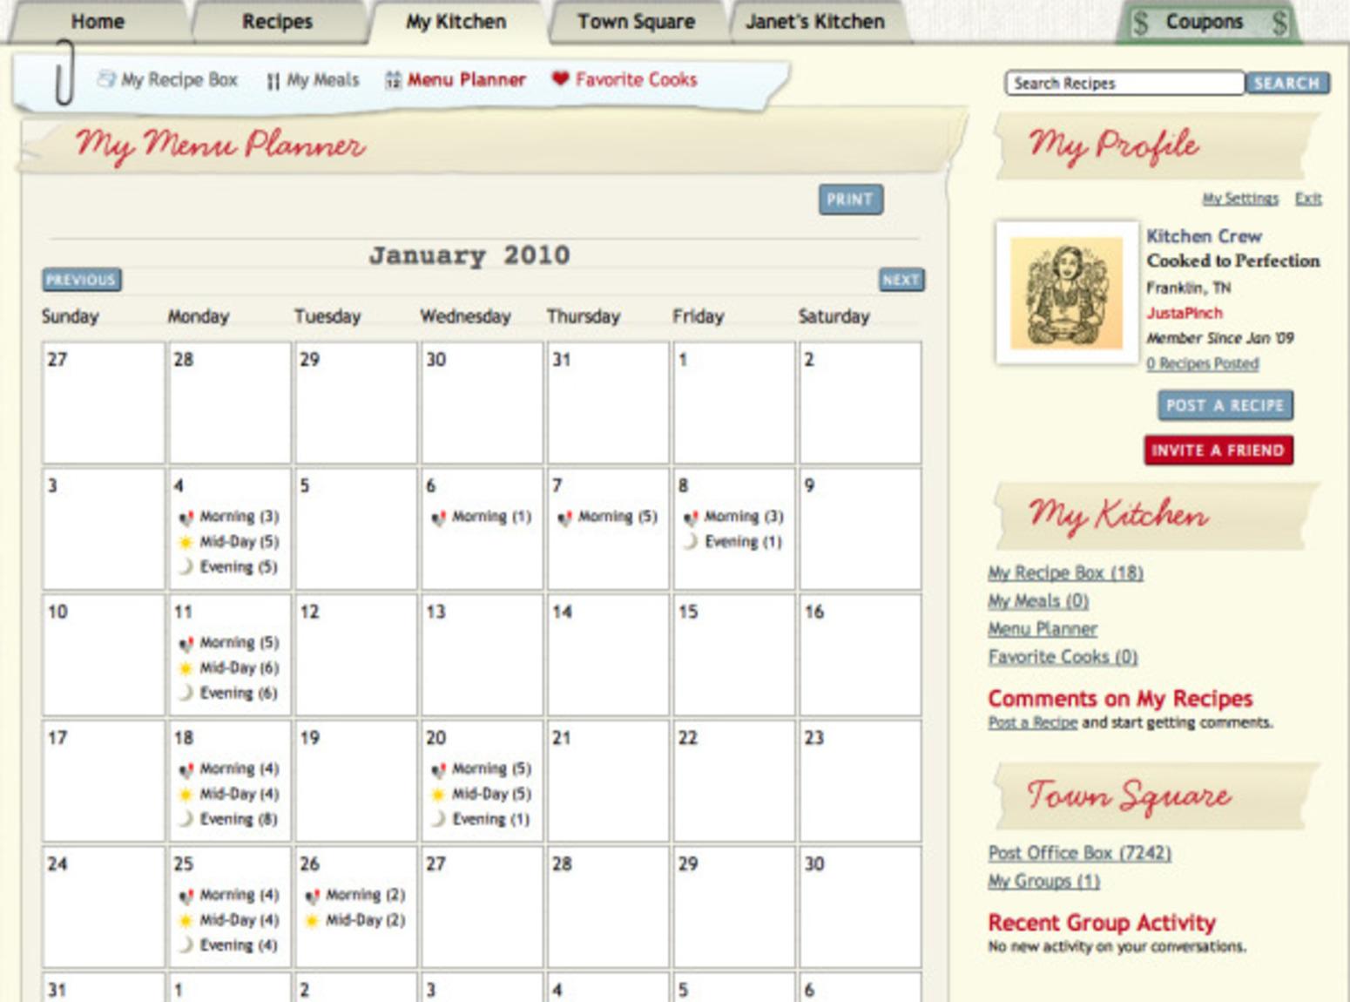This screenshot has height=1002, width=1350.
Task: Click POST A RECIPE button
Action: pyautogui.click(x=1224, y=405)
